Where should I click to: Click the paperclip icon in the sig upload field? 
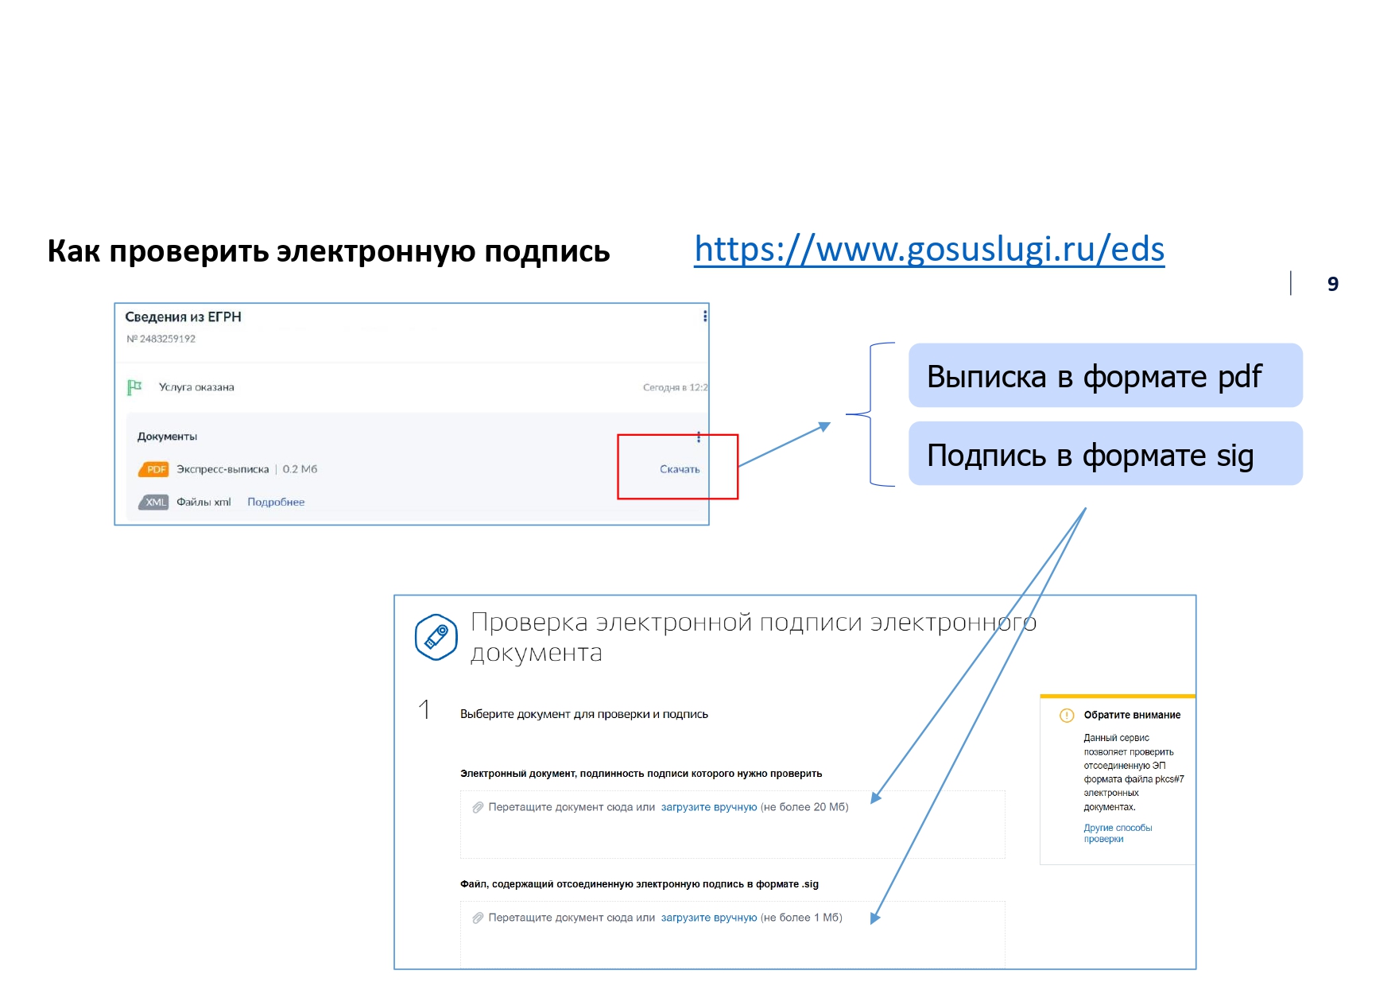click(x=478, y=918)
